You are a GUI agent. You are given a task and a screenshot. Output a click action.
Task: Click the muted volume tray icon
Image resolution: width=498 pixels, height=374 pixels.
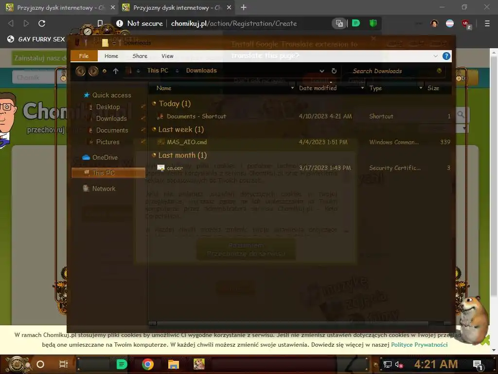pos(399,365)
